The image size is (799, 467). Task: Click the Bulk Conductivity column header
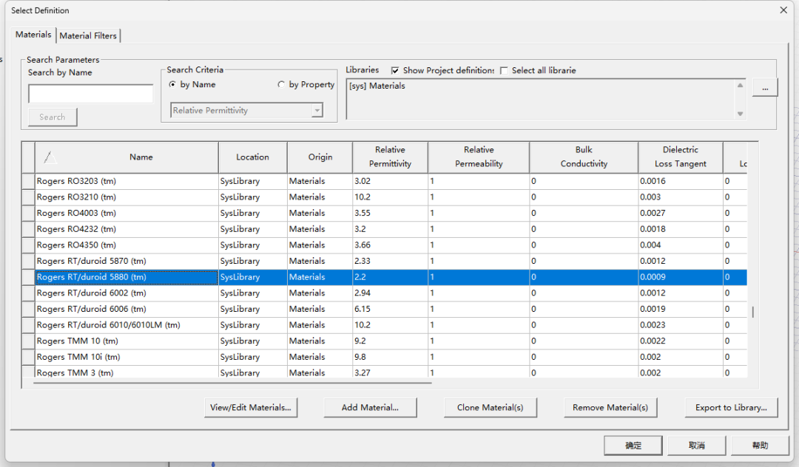coord(584,157)
